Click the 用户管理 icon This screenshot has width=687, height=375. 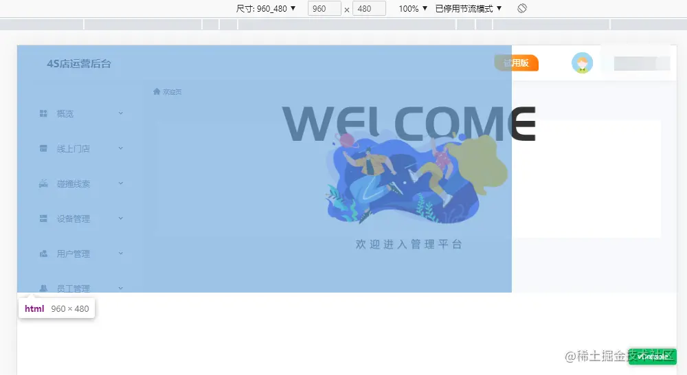43,253
